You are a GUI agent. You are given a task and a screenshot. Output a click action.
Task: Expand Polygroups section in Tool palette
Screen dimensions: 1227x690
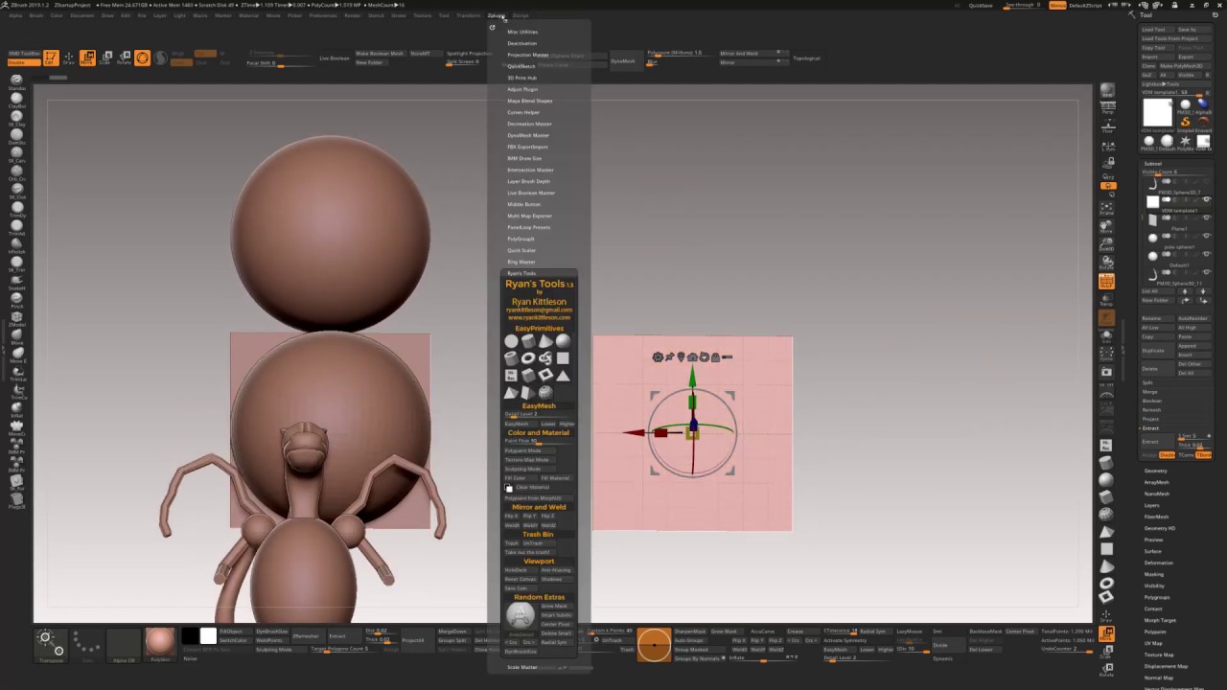[x=1157, y=597]
